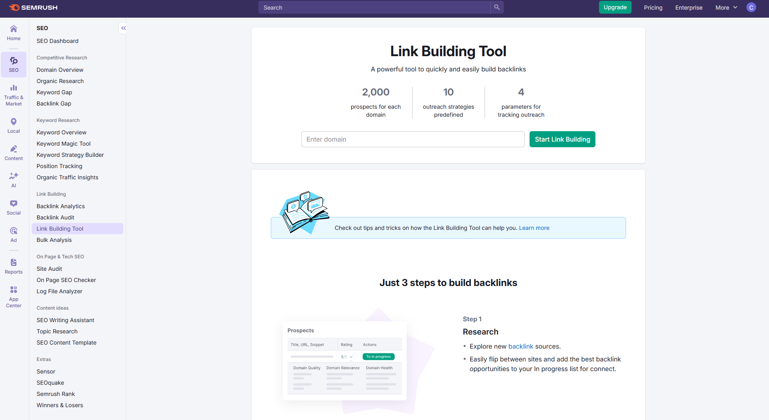Open the Local section icon
The width and height of the screenshot is (769, 420).
coord(14,126)
